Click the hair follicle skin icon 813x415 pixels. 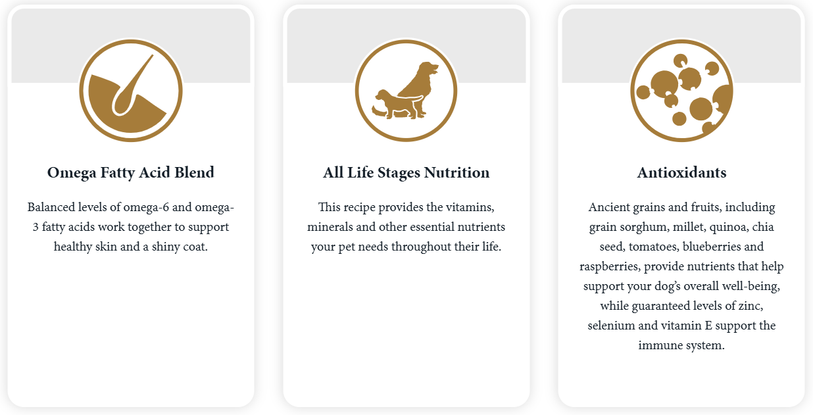coord(131,91)
